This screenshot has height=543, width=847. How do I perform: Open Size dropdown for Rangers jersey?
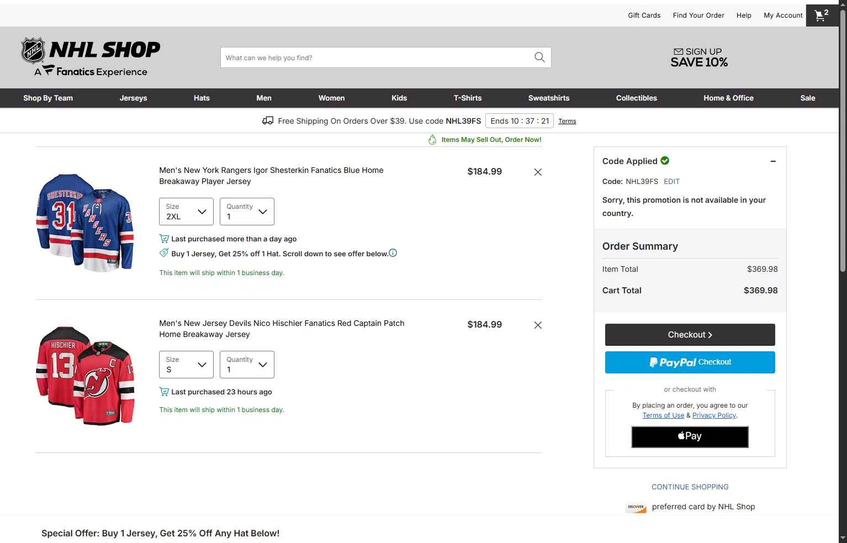click(x=186, y=212)
